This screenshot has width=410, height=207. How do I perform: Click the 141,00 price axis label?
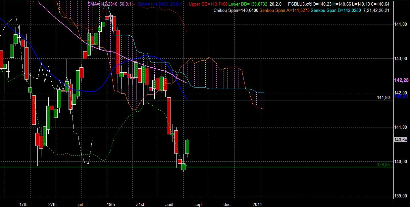401,127
